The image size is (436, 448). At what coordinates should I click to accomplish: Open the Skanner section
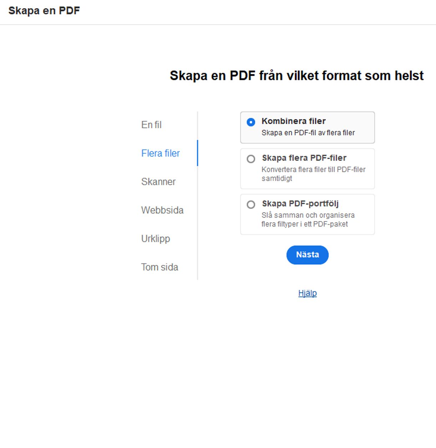[158, 182]
